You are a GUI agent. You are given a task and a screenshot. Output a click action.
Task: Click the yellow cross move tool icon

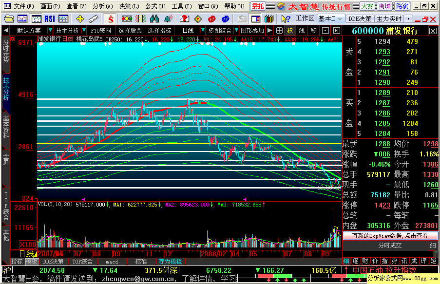[80, 19]
